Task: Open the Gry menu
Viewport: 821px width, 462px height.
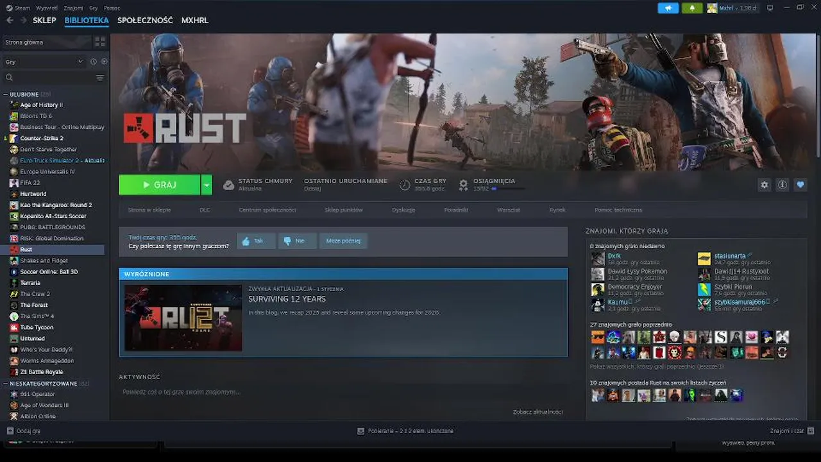Action: click(x=94, y=8)
